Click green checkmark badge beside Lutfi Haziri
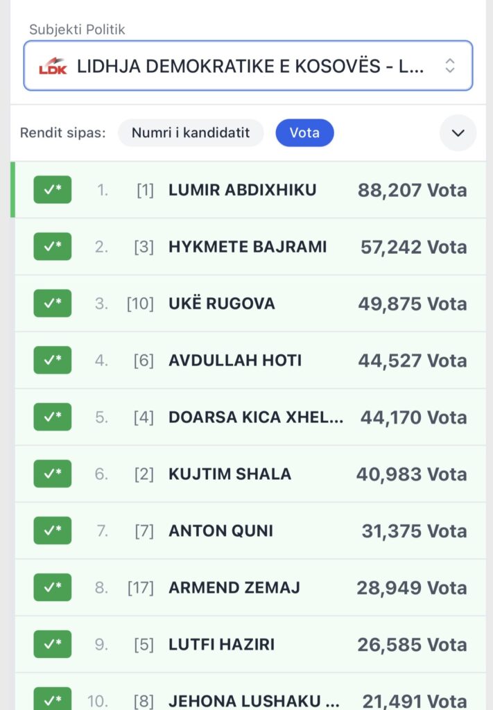Image resolution: width=493 pixels, height=710 pixels. [53, 645]
